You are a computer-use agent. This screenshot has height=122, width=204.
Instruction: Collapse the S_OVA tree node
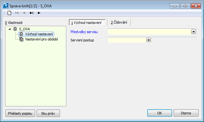10,29
